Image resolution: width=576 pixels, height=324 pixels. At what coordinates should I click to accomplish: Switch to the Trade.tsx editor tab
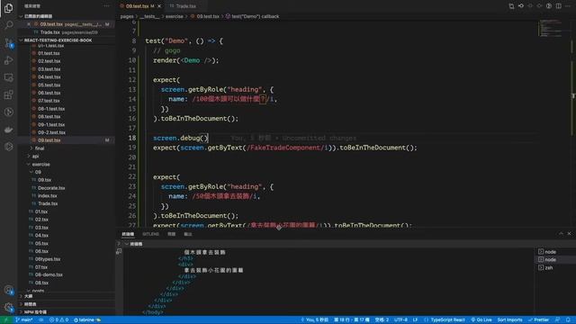coord(185,6)
